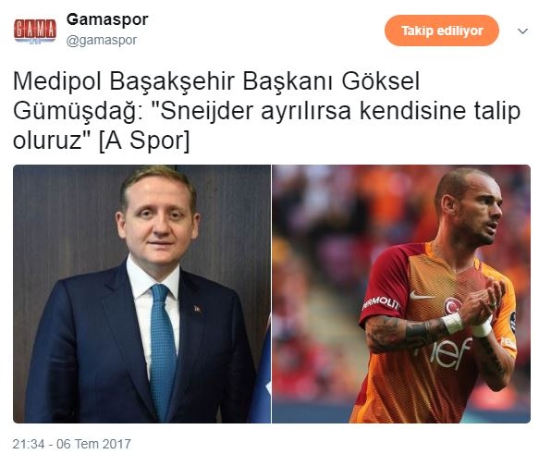The height and width of the screenshot is (454, 539).
Task: Click the Medipol Başakşehir text in tweet
Action: (x=124, y=81)
